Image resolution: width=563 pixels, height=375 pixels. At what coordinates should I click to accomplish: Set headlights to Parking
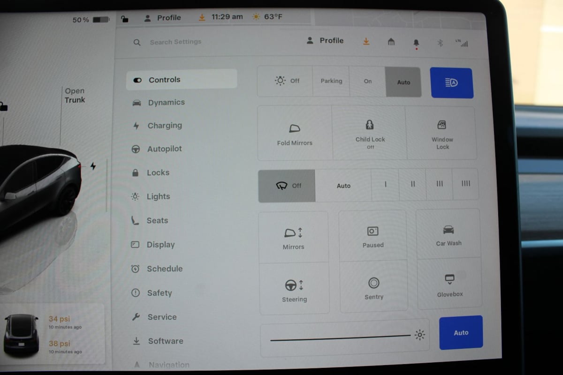coord(331,81)
